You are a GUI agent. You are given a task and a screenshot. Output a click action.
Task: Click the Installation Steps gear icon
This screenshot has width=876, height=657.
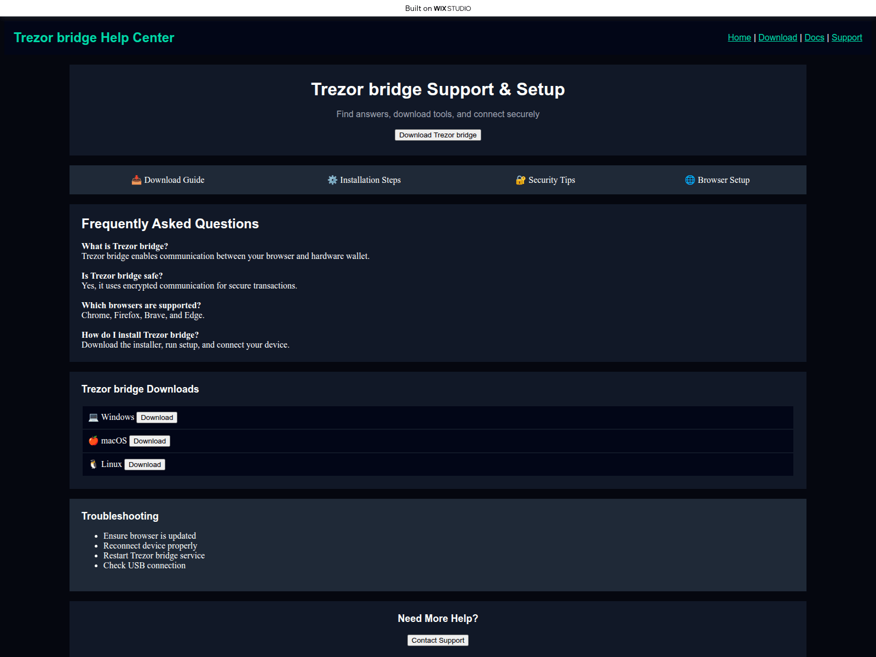coord(332,180)
